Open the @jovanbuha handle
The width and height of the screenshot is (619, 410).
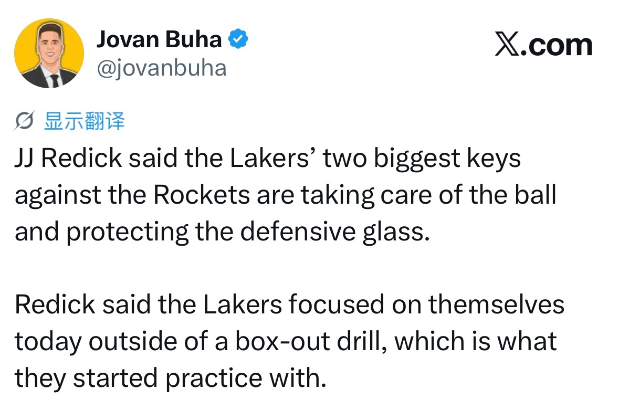tap(161, 68)
